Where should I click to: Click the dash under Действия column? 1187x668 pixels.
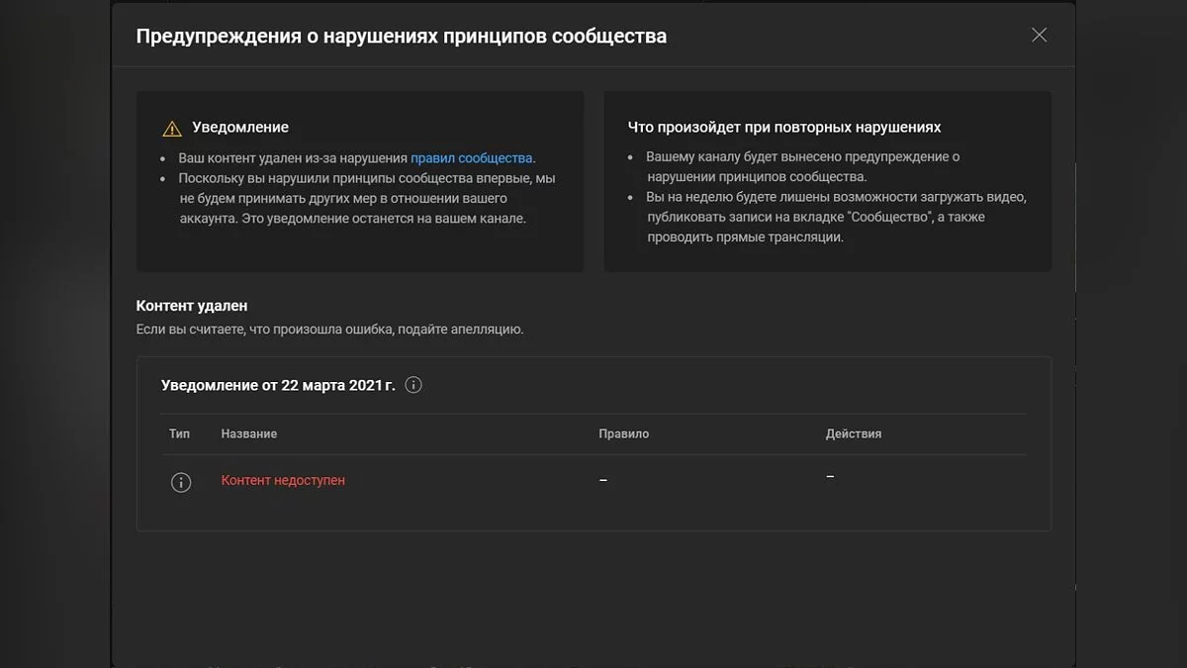click(x=830, y=477)
